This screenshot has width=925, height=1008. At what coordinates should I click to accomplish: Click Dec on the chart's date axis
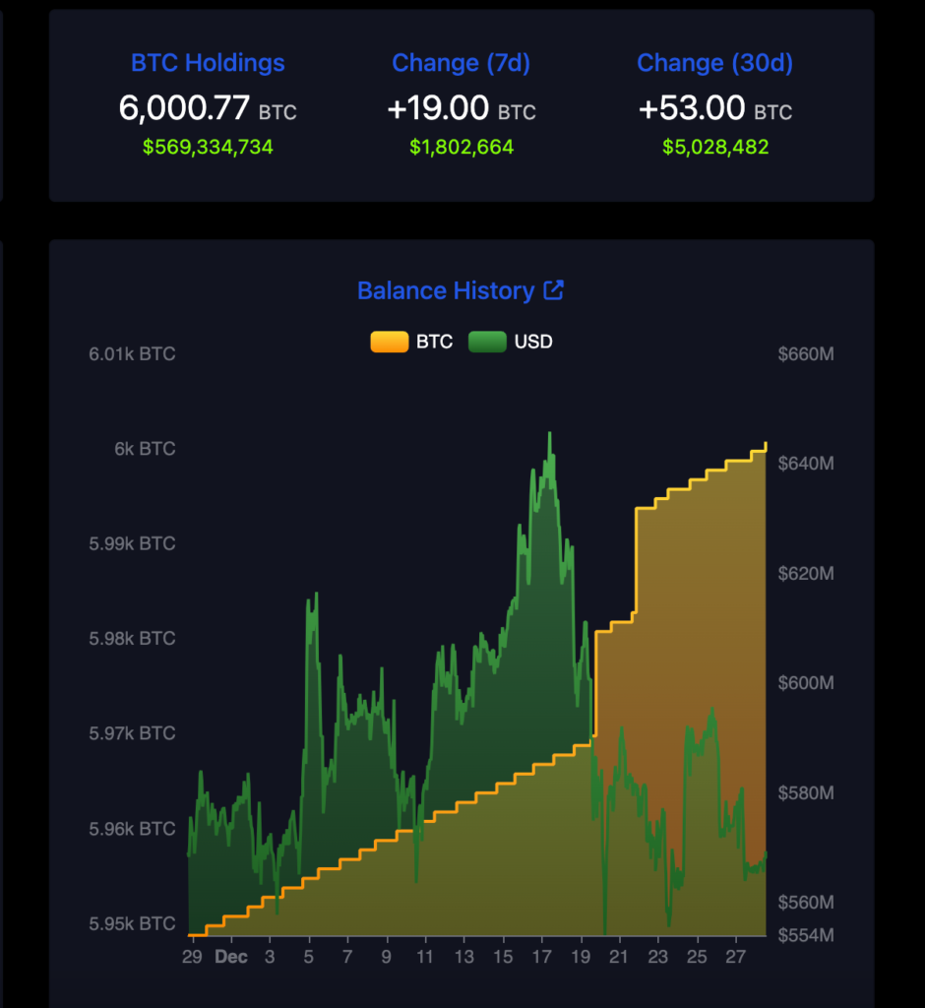point(231,956)
